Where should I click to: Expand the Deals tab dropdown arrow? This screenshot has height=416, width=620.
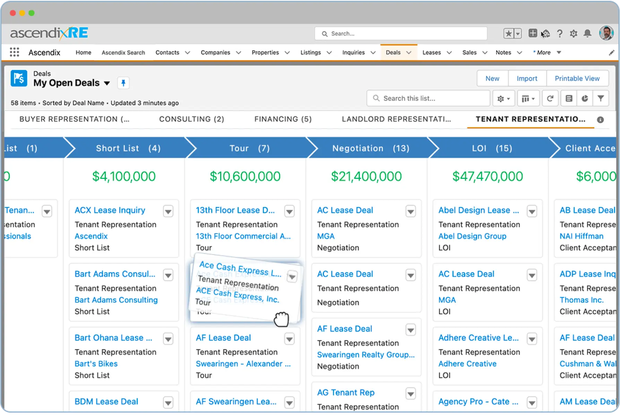point(409,53)
